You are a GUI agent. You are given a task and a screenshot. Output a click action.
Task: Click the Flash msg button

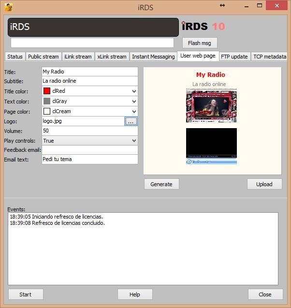[200, 43]
